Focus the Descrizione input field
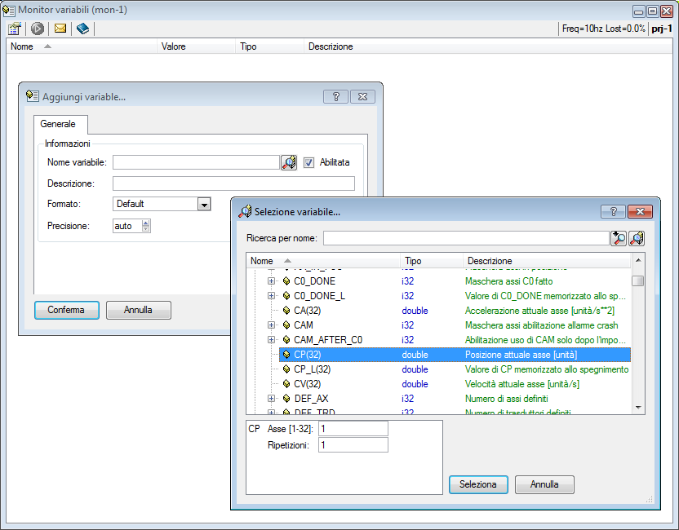 pos(234,183)
